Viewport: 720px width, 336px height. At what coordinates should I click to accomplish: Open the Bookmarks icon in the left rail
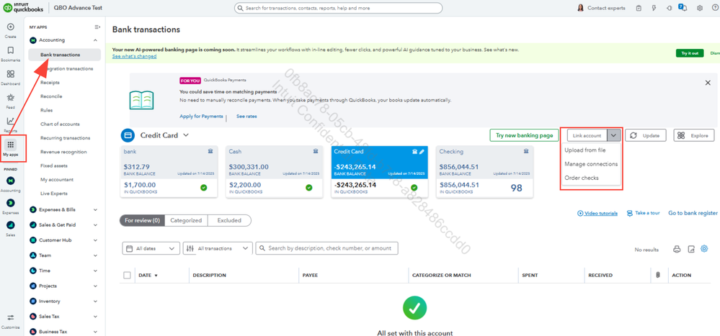11,50
